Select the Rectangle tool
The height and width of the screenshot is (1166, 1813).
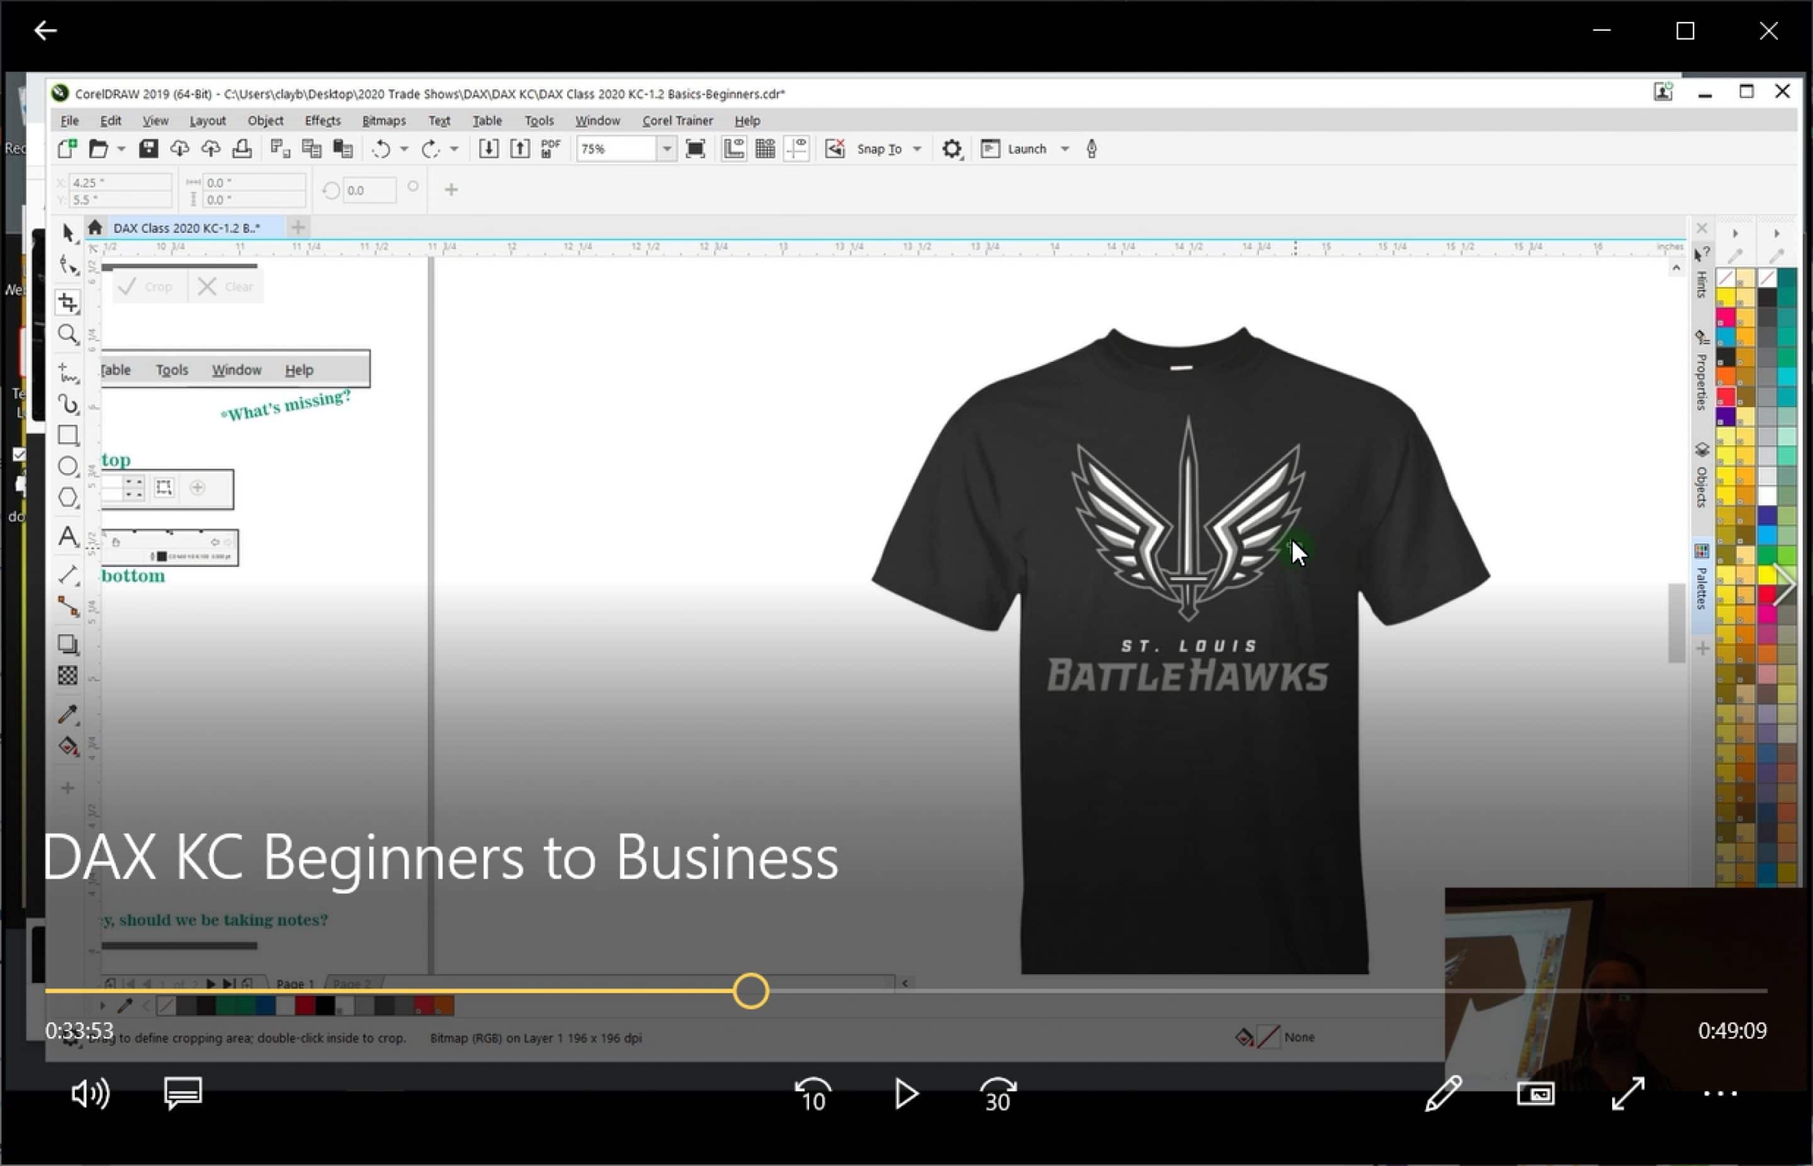click(x=68, y=435)
